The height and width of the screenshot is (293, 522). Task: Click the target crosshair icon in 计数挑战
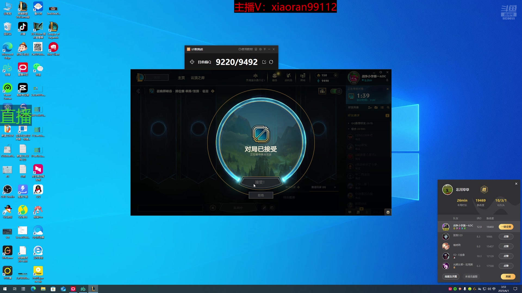point(192,62)
